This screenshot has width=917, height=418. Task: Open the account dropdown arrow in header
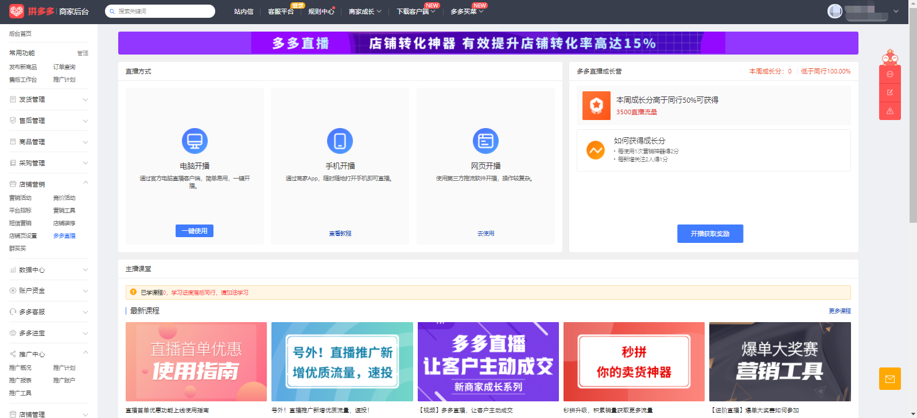(x=896, y=11)
